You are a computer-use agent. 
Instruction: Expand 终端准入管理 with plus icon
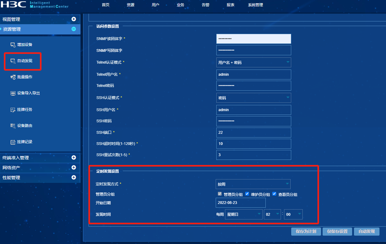click(74, 157)
